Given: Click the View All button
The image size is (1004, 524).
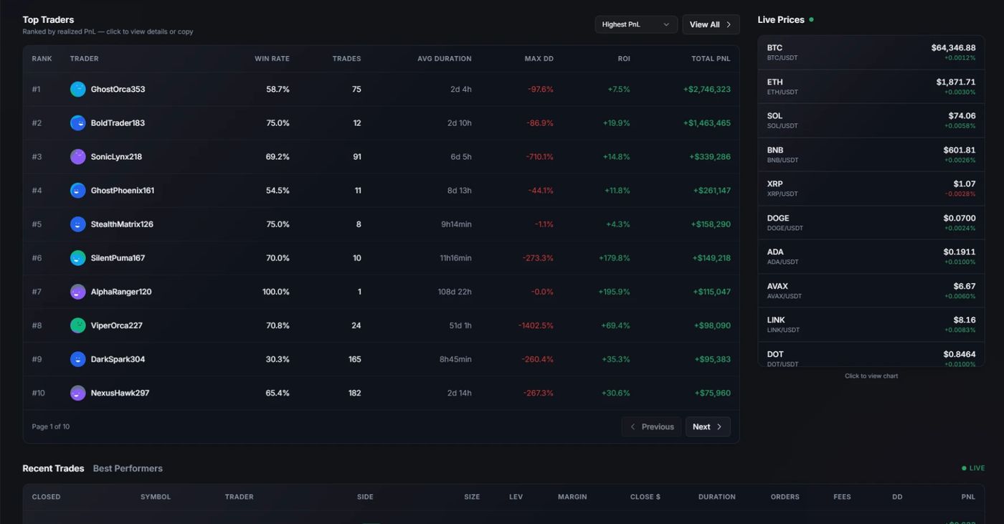Looking at the screenshot, I should click(x=711, y=24).
